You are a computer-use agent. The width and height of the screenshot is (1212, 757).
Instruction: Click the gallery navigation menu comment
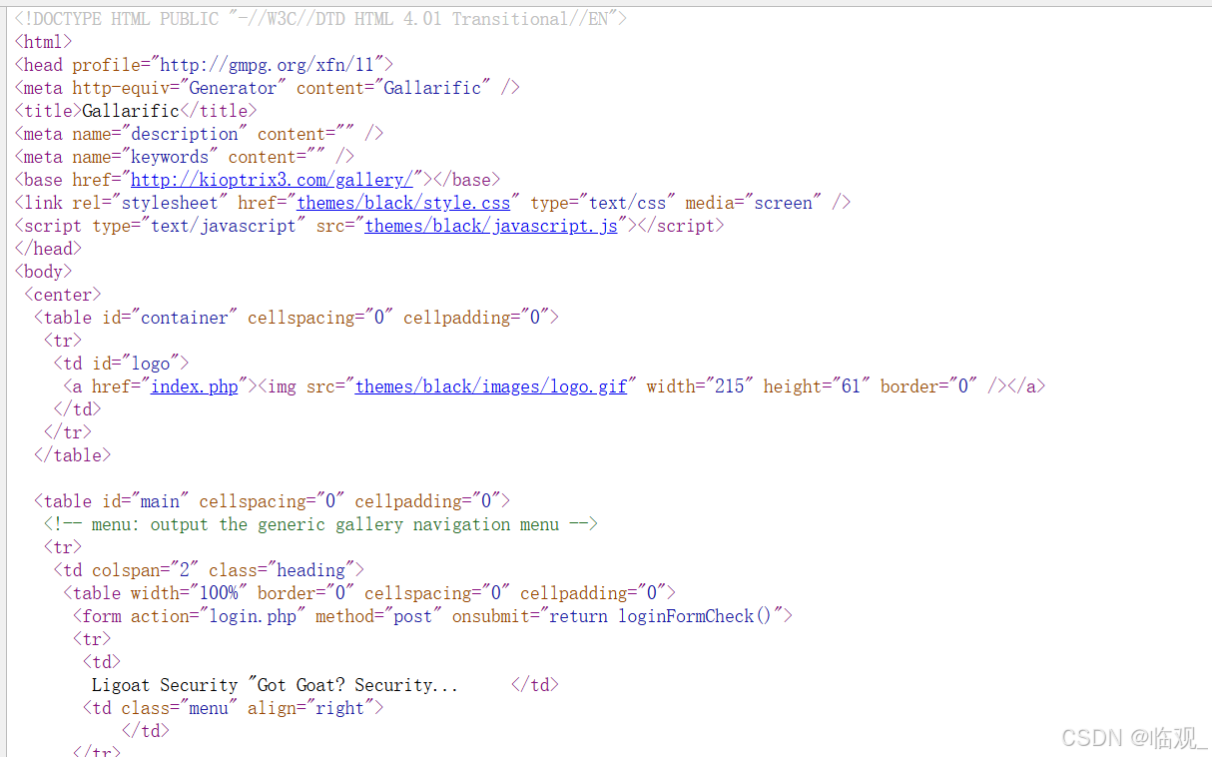tap(320, 524)
